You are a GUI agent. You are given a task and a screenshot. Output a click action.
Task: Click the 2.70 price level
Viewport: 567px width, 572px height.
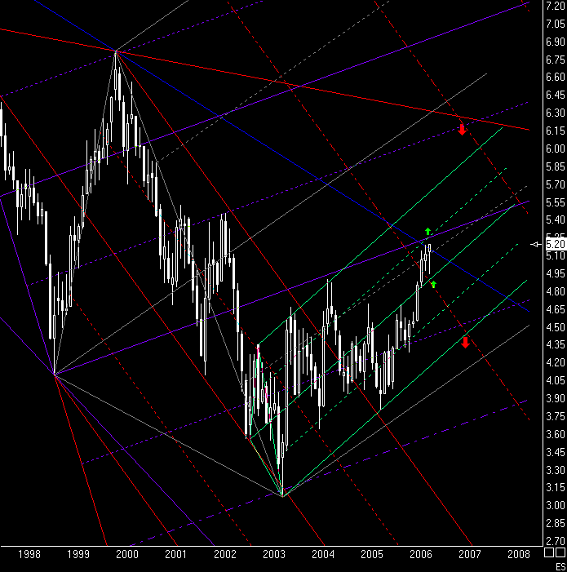[x=556, y=541]
